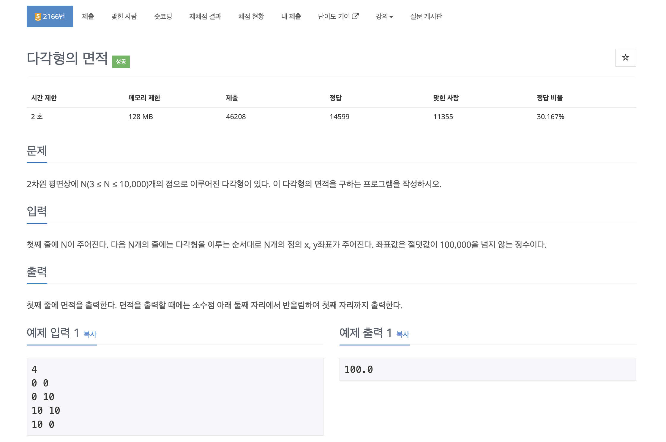The image size is (666, 442).
Task: Open the 제출 tab
Action: point(88,16)
